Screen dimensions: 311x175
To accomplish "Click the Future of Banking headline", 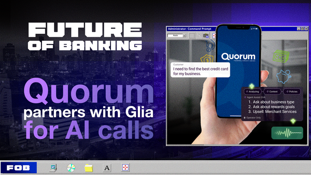I will 85,36.
